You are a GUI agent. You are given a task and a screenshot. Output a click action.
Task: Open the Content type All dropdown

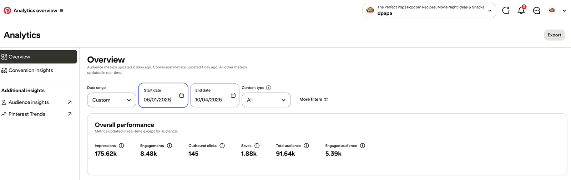266,100
